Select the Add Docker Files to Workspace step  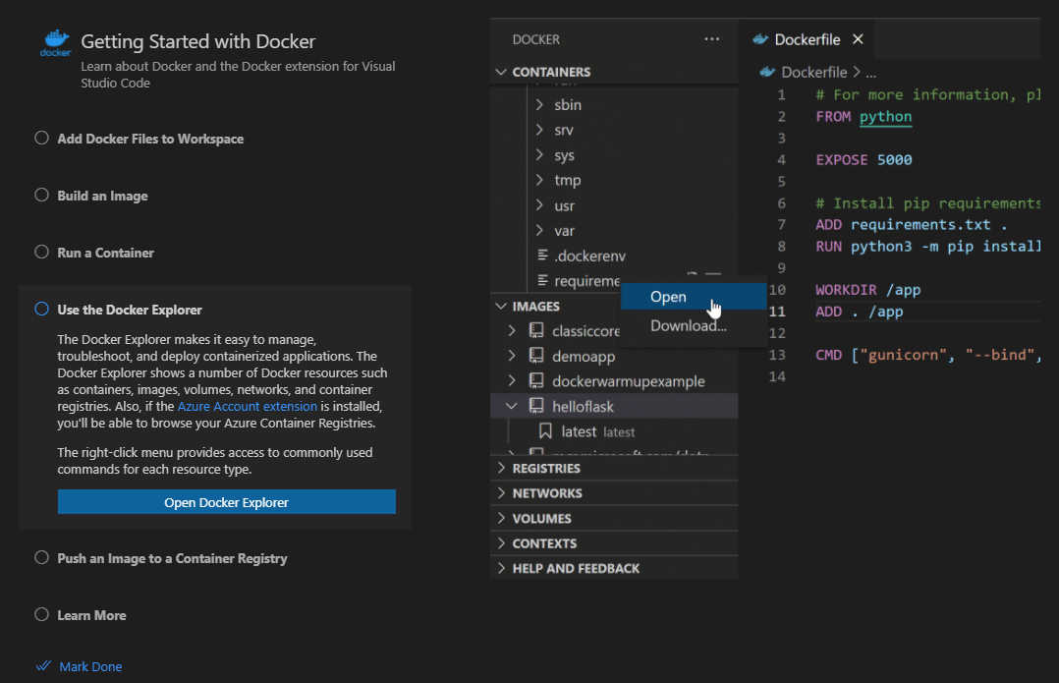(x=150, y=139)
